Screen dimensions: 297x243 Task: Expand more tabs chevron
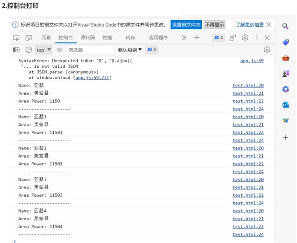184,38
